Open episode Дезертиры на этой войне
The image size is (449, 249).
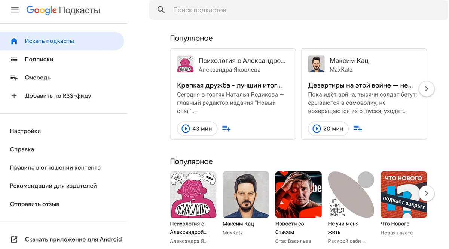click(x=360, y=85)
